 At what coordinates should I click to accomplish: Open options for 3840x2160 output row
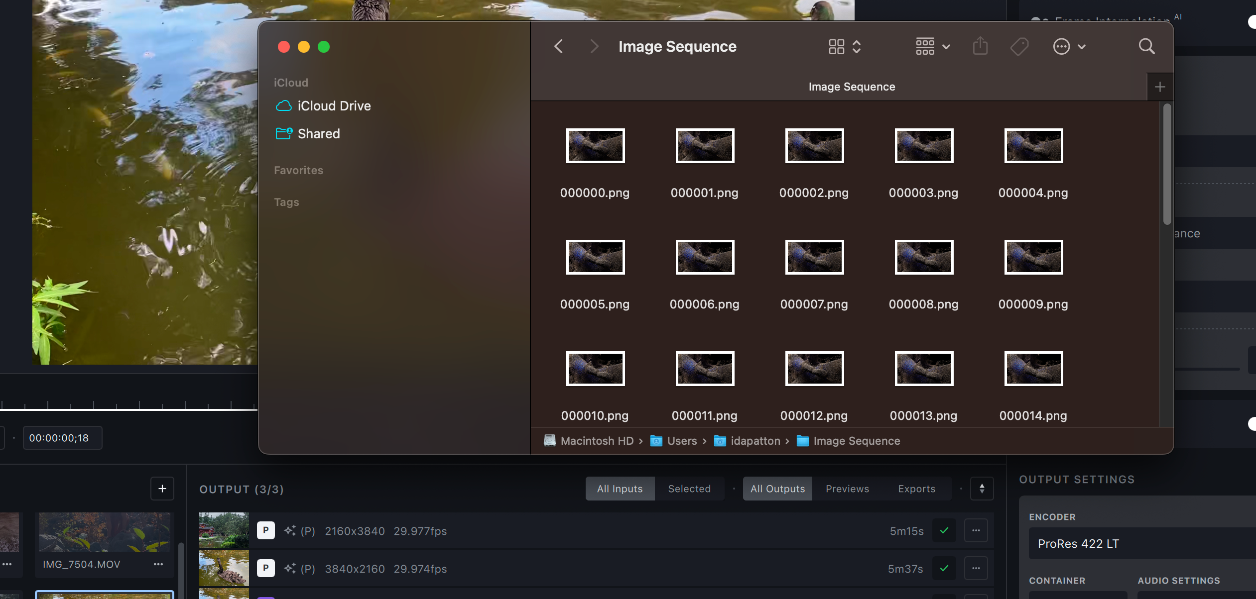click(x=976, y=568)
